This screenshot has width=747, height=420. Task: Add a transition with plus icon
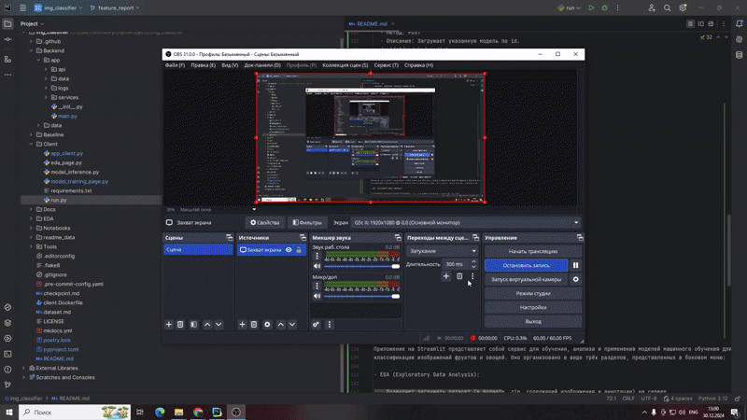(x=446, y=276)
